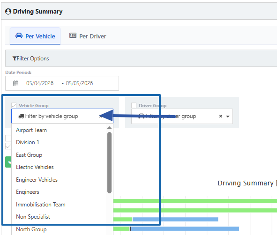
Task: Click the Driving Summary user icon
Action: 8,12
